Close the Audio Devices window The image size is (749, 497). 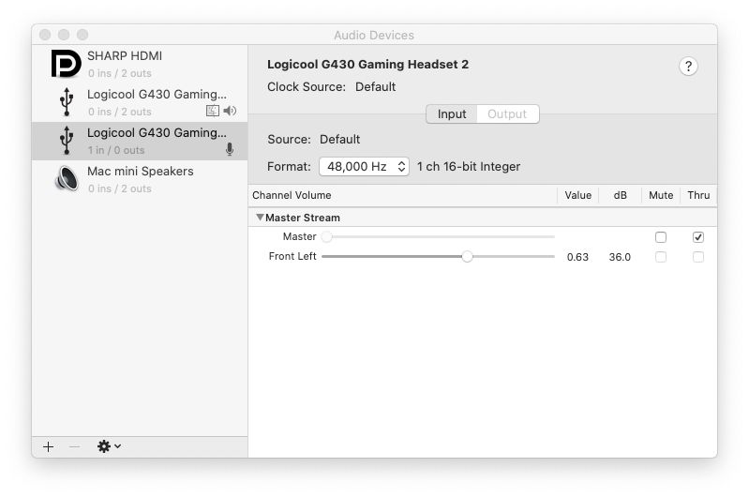45,35
